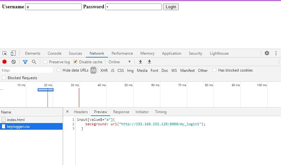This screenshot has height=165, width=281.
Task: Click the input[value$="a"] selector line
Action: [96, 120]
